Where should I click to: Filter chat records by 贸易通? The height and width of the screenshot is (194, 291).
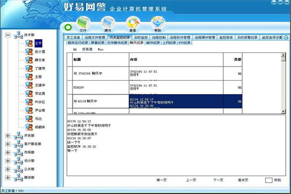[x=87, y=49]
